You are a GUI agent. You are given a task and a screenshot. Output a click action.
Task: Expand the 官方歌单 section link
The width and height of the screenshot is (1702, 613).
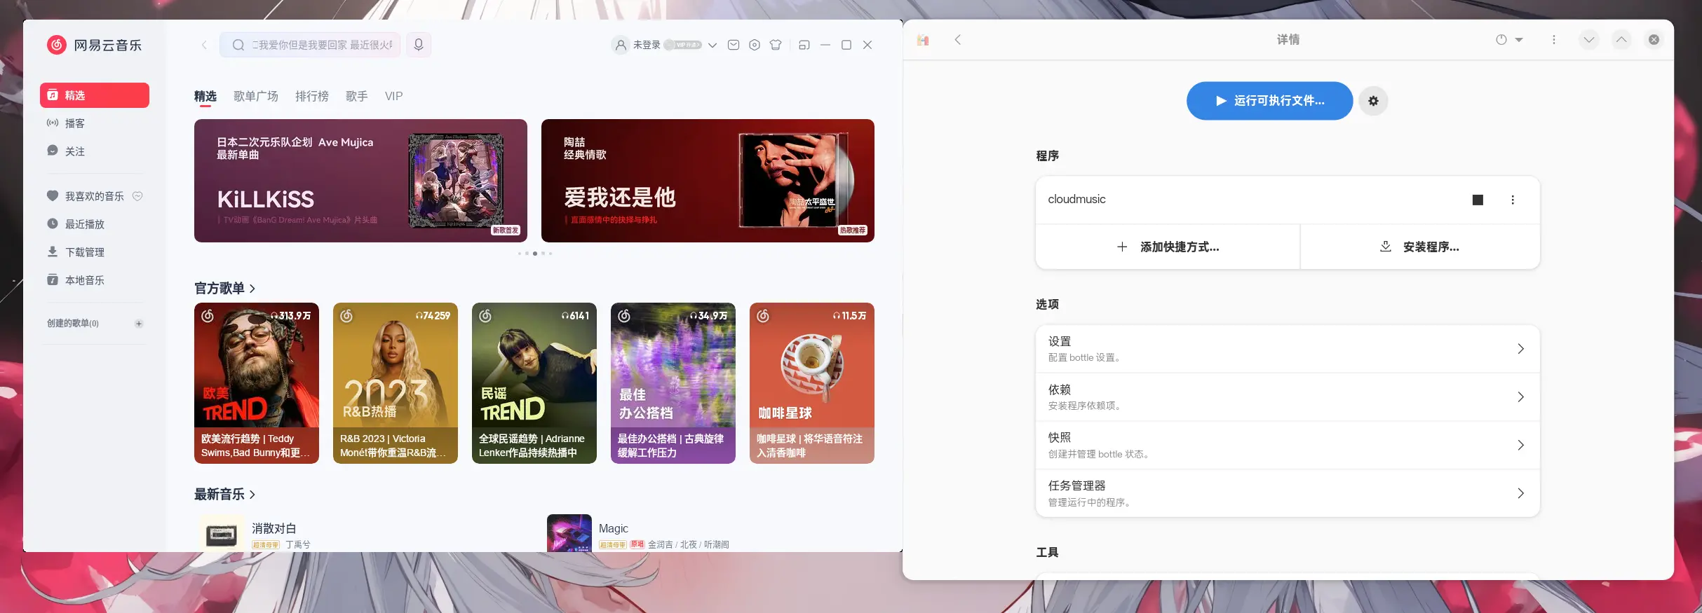[225, 288]
